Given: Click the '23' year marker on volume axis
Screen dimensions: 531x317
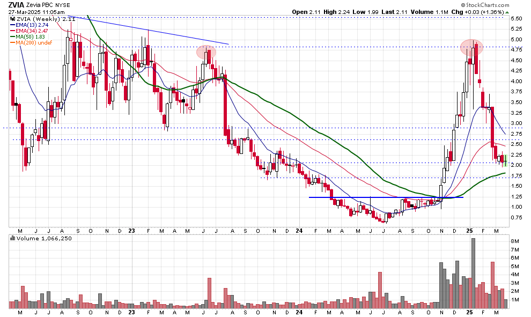Looking at the screenshot, I should [x=132, y=312].
